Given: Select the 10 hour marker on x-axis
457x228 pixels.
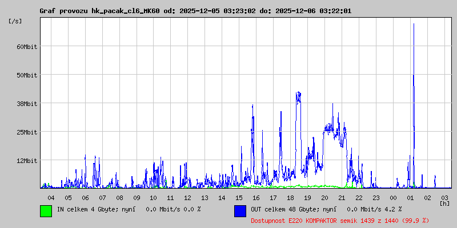Looking at the screenshot, I should pyautogui.click(x=154, y=197).
